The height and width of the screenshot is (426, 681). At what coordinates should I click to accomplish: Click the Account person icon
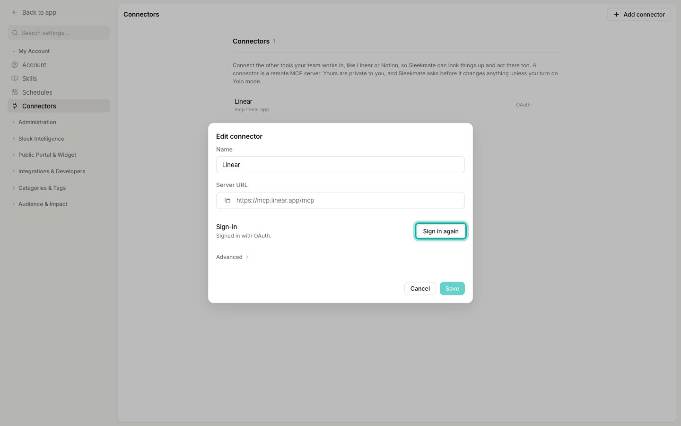[x=15, y=65]
